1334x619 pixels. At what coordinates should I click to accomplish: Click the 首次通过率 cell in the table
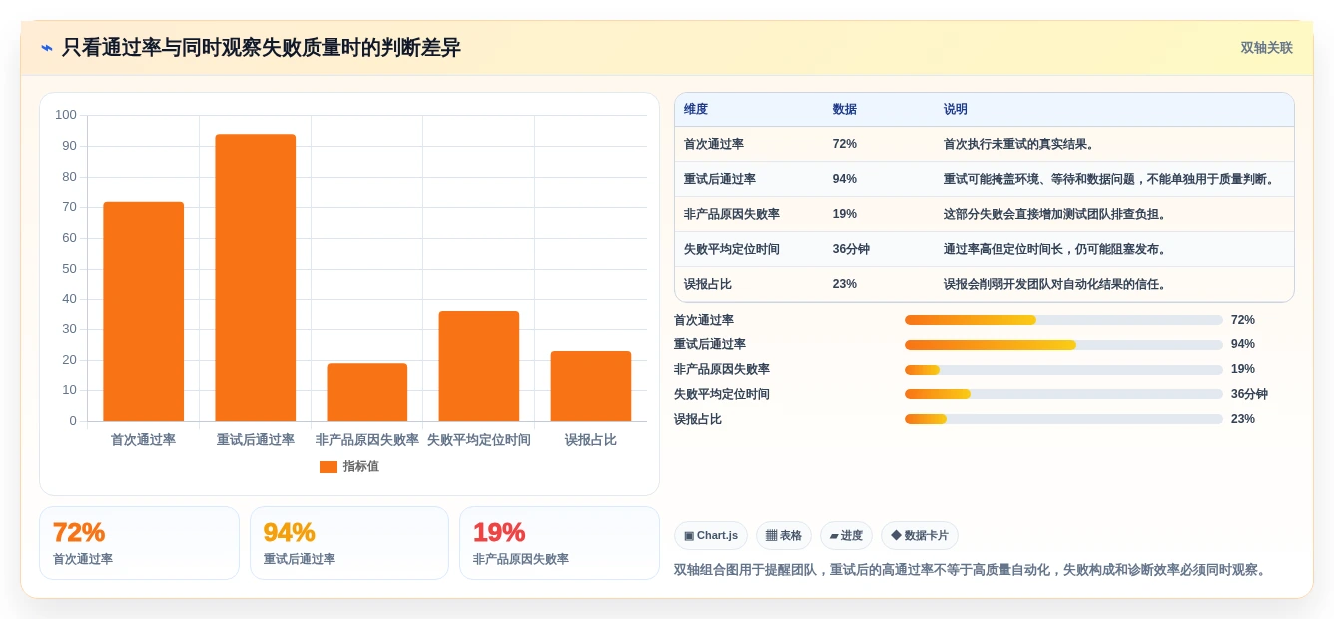[x=714, y=144]
